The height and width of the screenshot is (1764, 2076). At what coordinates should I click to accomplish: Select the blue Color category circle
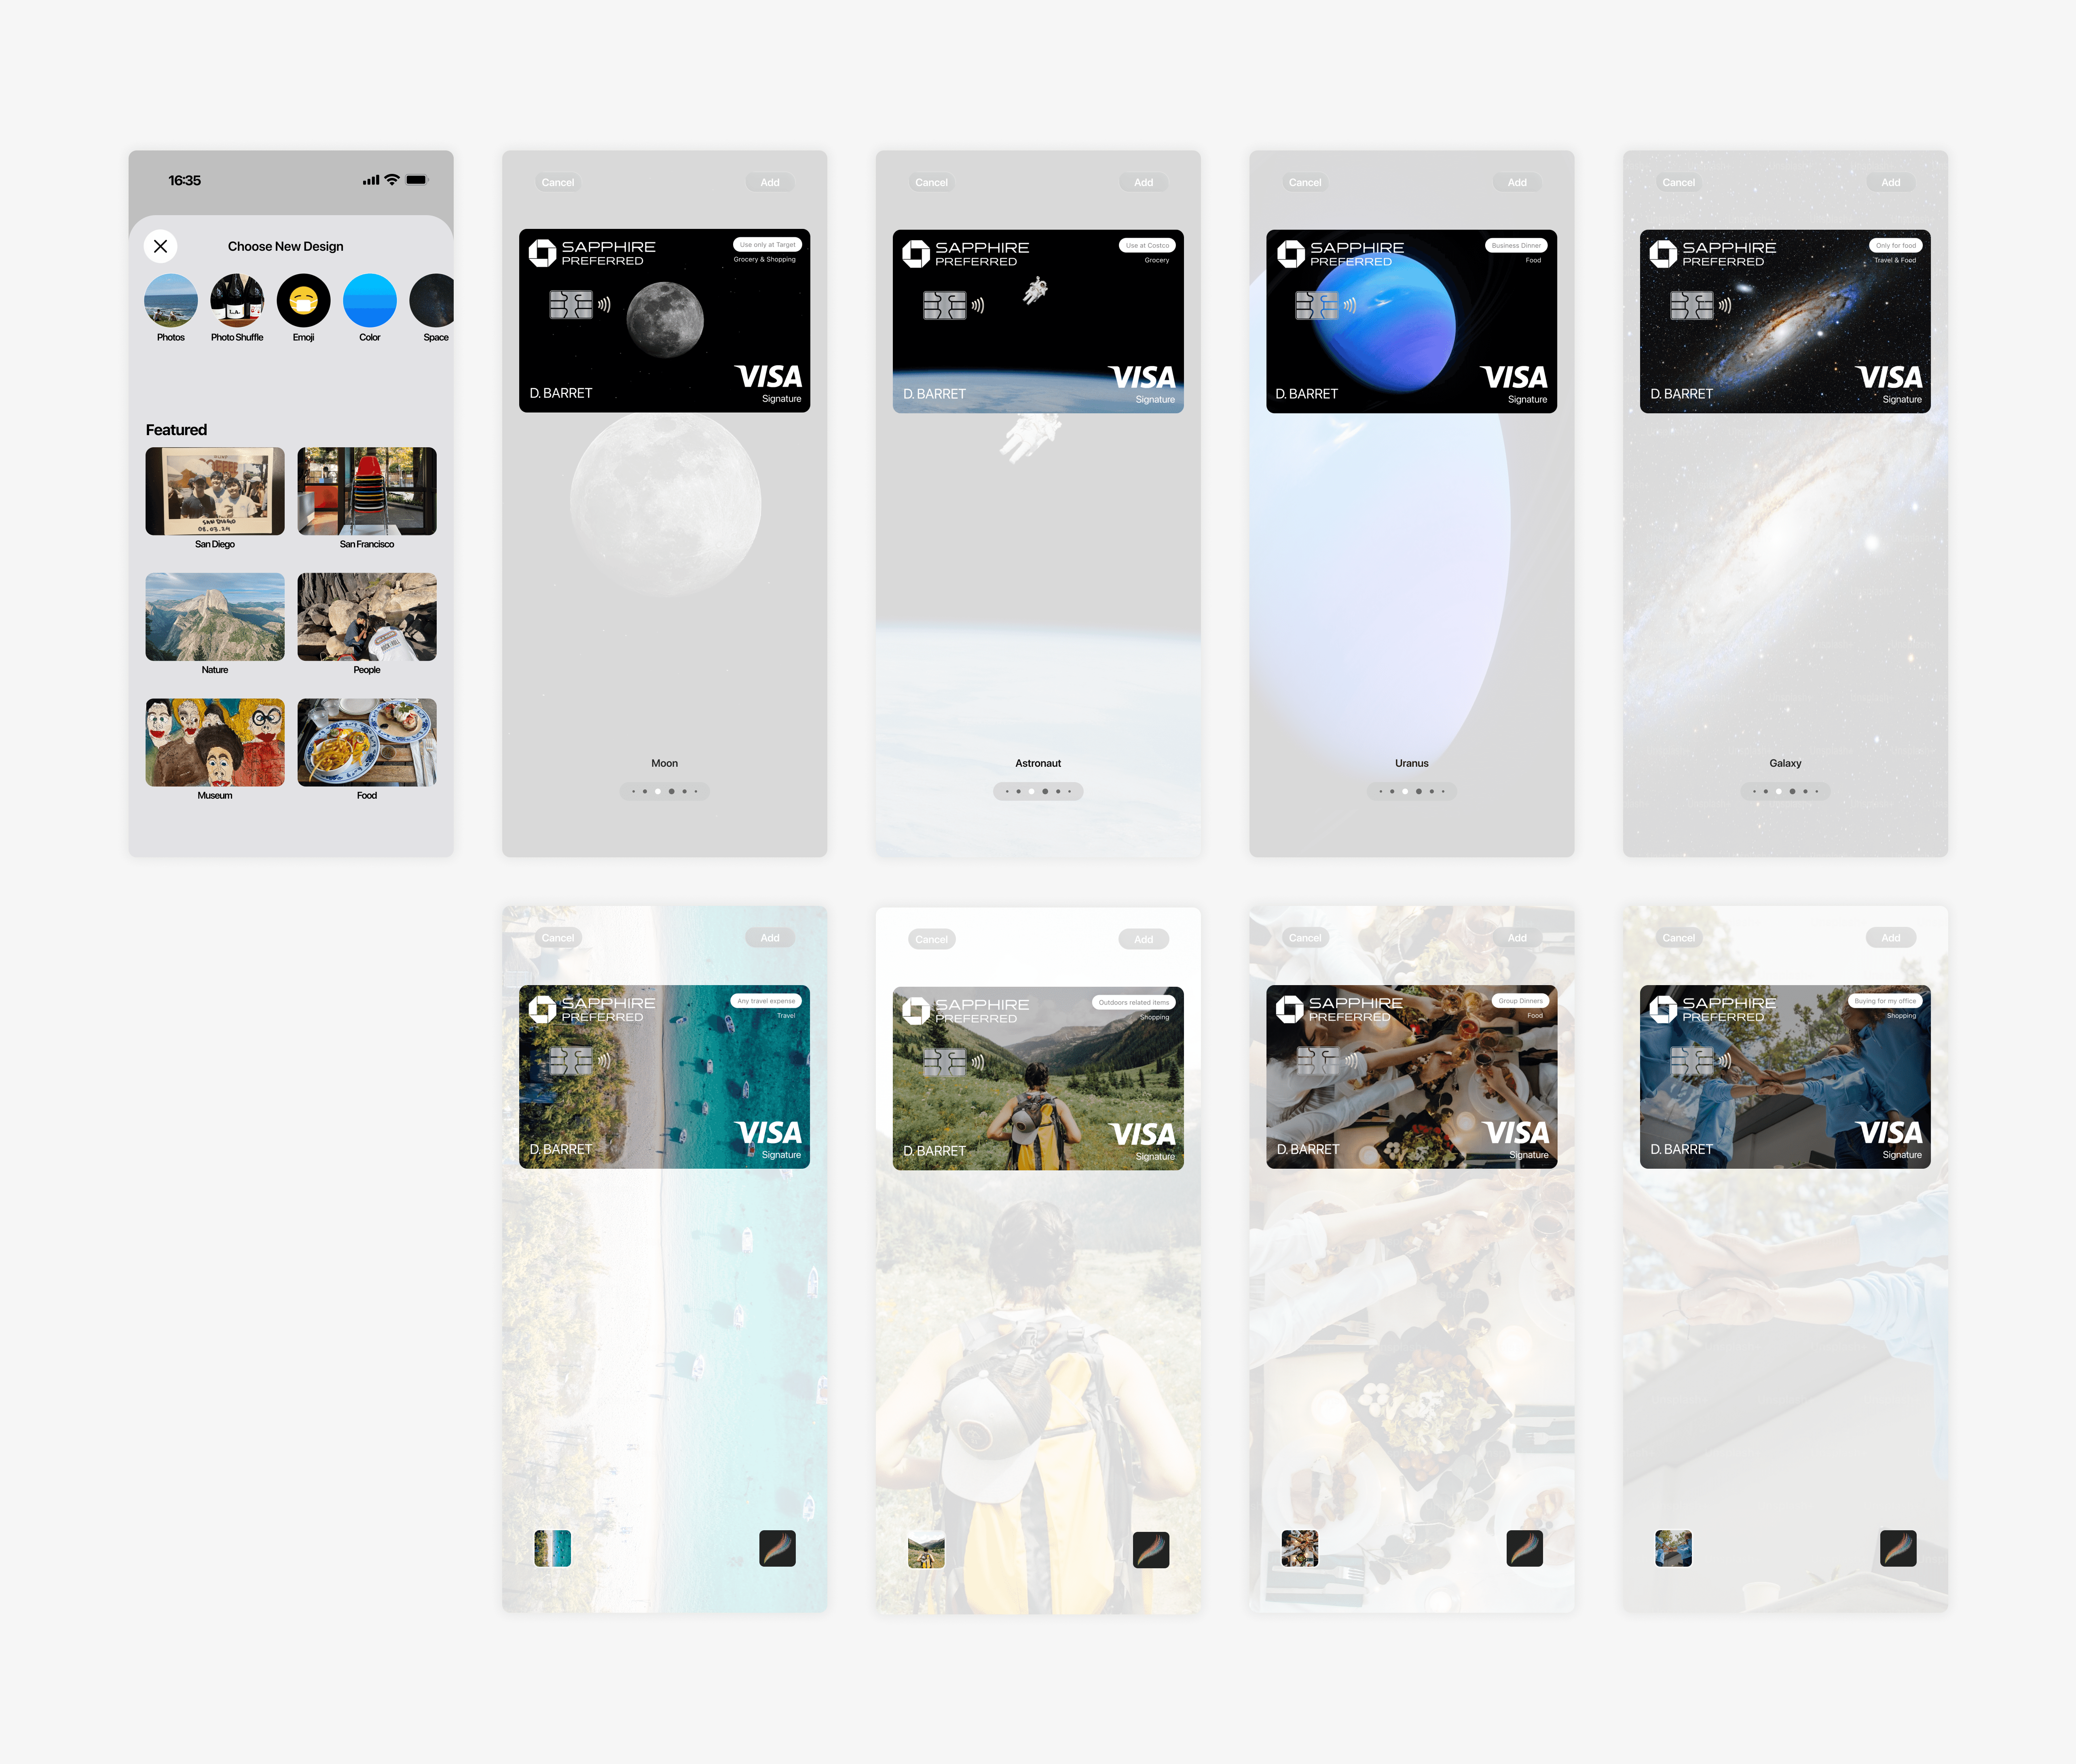(369, 300)
